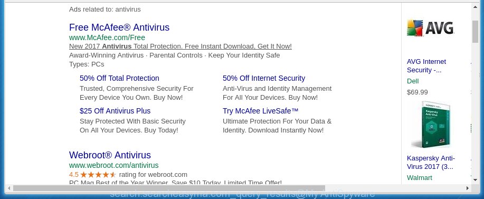Click the horizontal scrollbar thumb
Viewport: 484px width, 199px height.
[169, 188]
